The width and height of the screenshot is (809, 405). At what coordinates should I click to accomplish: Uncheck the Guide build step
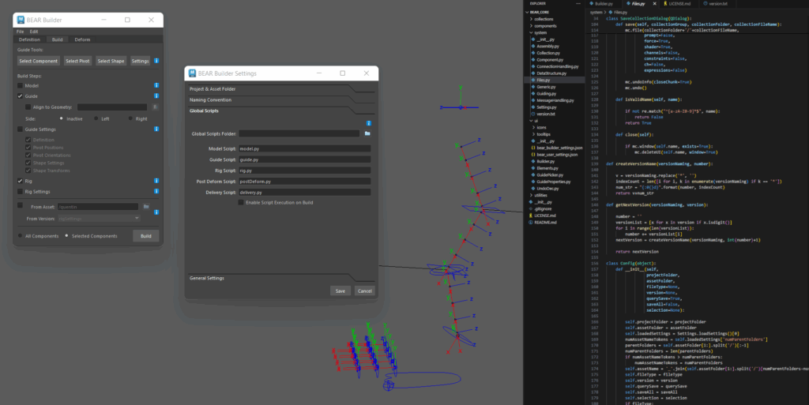(20, 96)
